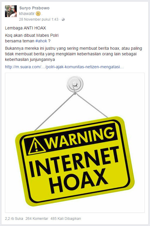Open the post's hanging yellow sign photo
The height and width of the screenshot is (226, 150).
click(x=75, y=143)
